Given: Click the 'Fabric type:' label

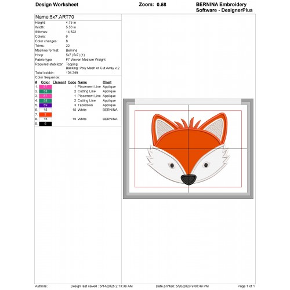Looking at the screenshot, I should [x=43, y=60].
